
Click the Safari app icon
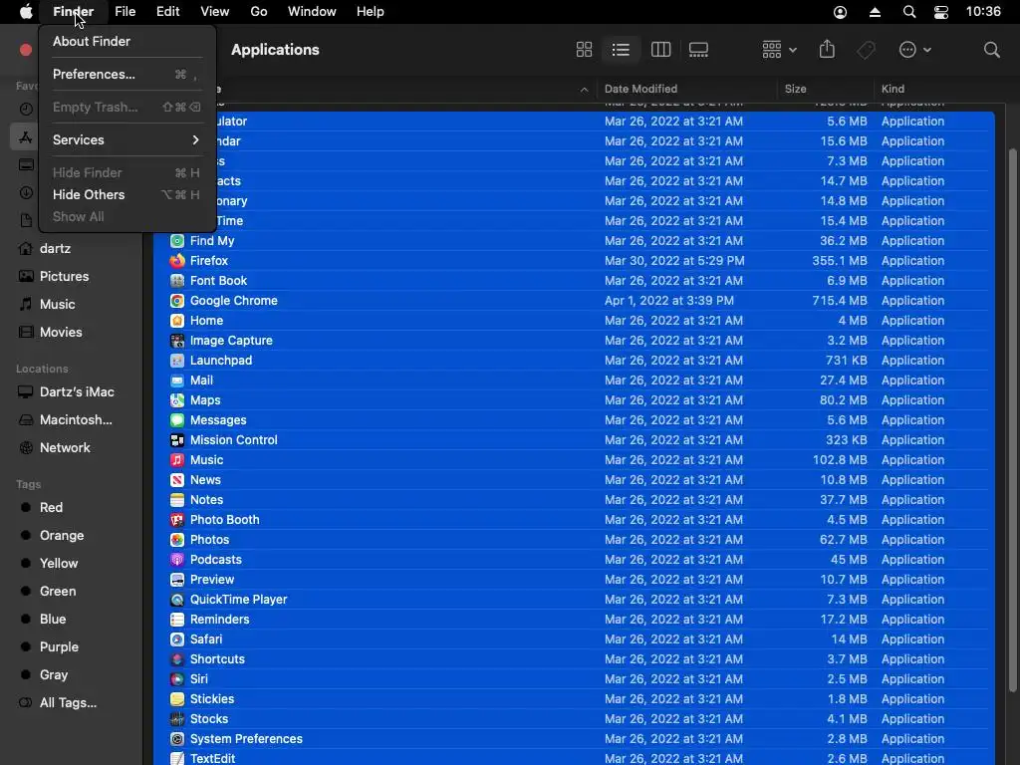pos(177,639)
